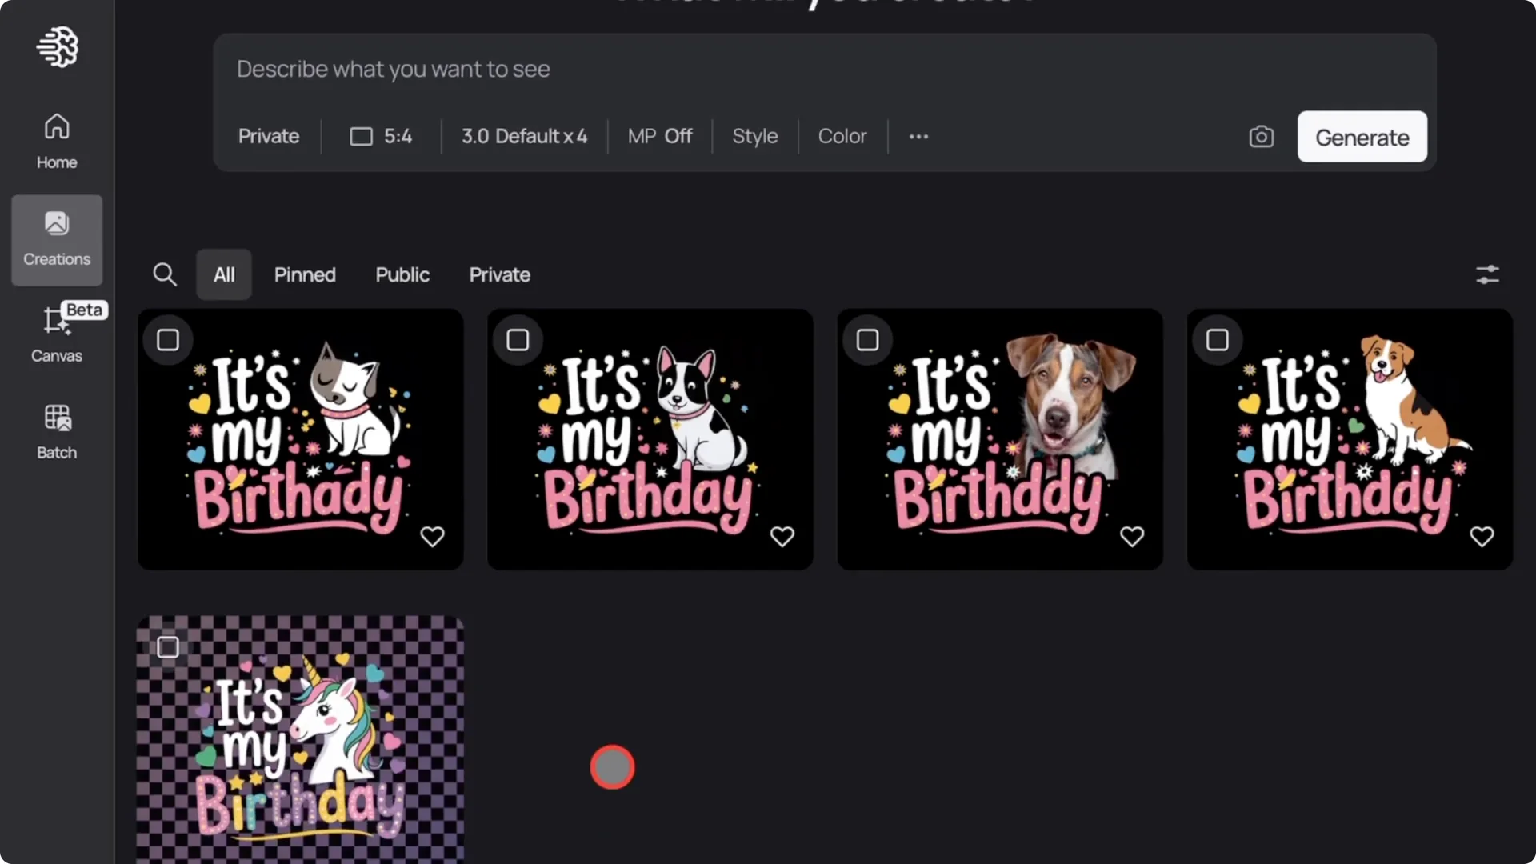This screenshot has width=1536, height=864.
Task: Open the Color options
Action: click(x=842, y=136)
